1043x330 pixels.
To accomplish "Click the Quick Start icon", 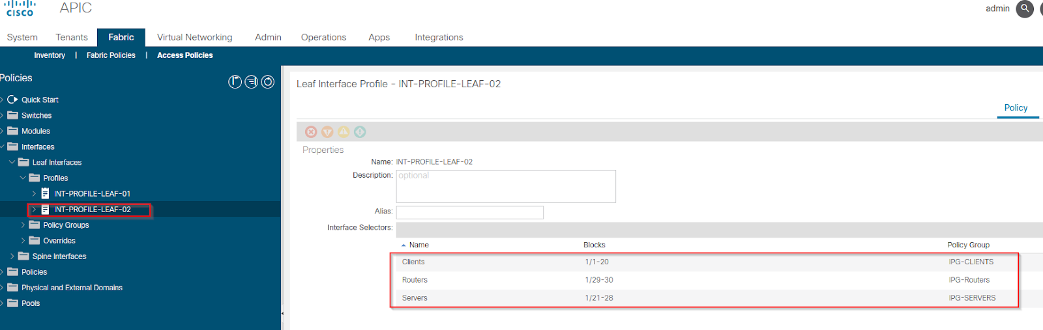I will (x=12, y=100).
